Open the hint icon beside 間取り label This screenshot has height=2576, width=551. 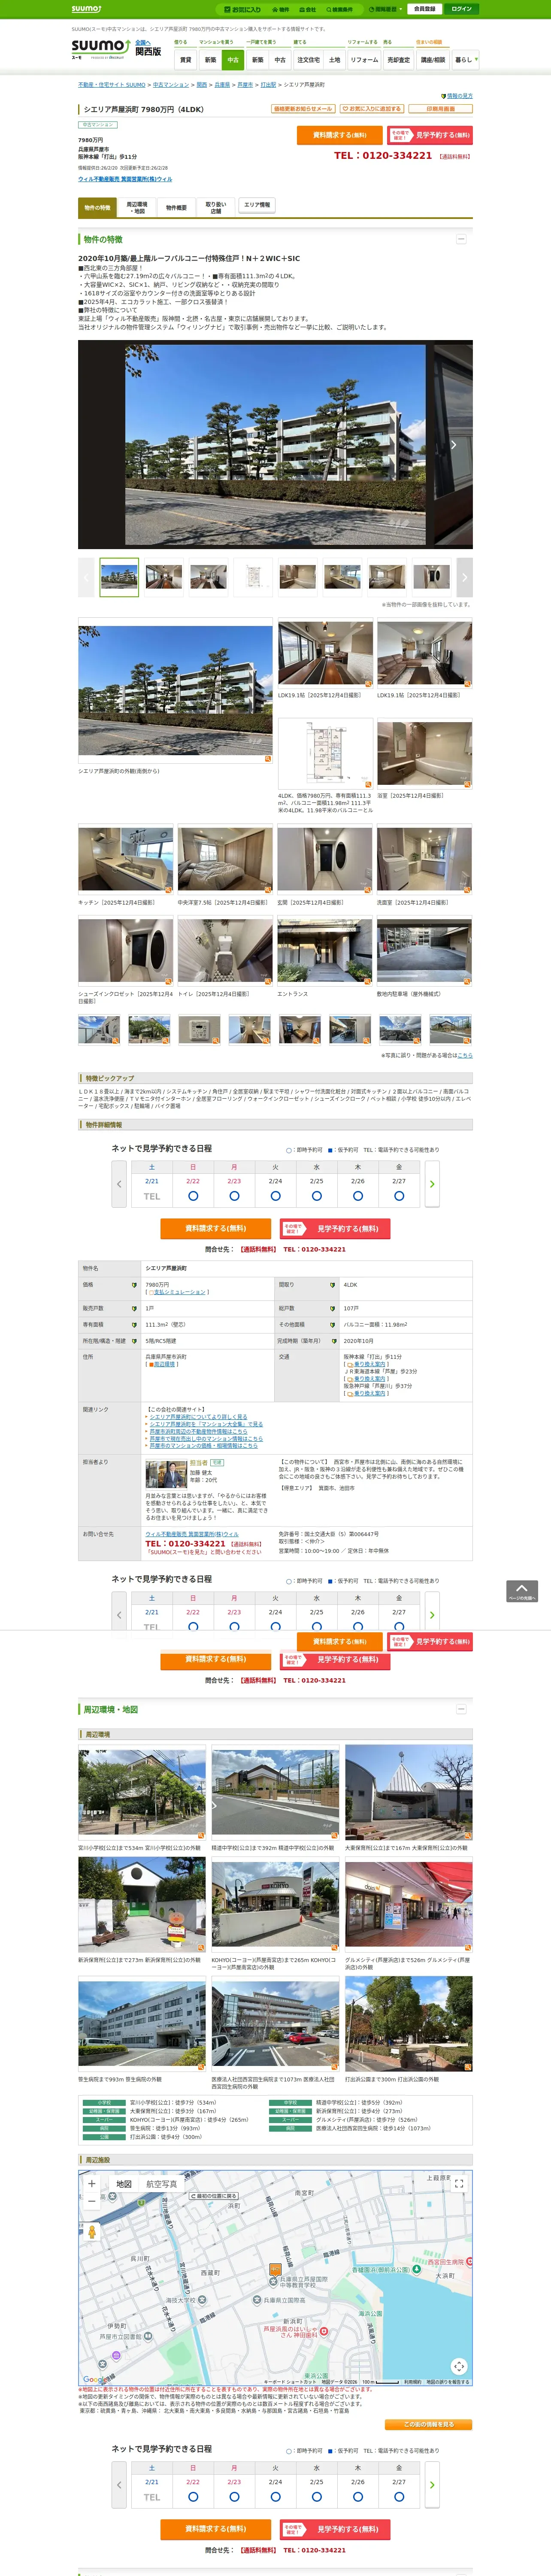[x=333, y=1285]
